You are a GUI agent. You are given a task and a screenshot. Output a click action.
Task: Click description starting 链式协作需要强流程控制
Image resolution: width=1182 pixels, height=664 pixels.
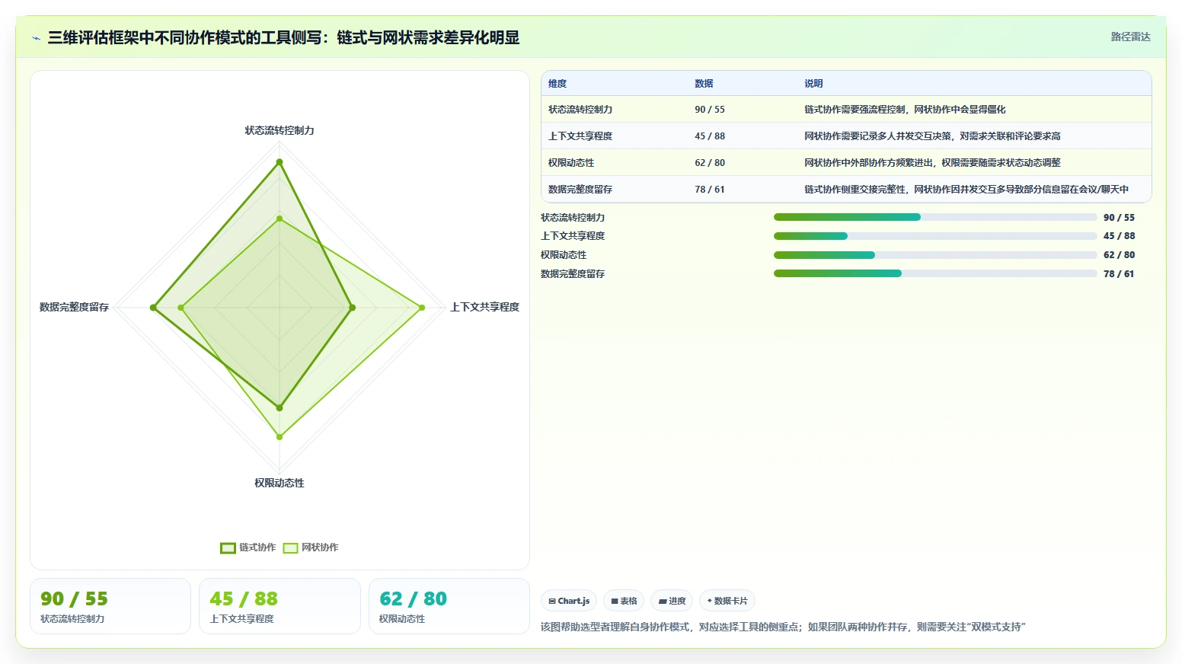[x=905, y=110]
